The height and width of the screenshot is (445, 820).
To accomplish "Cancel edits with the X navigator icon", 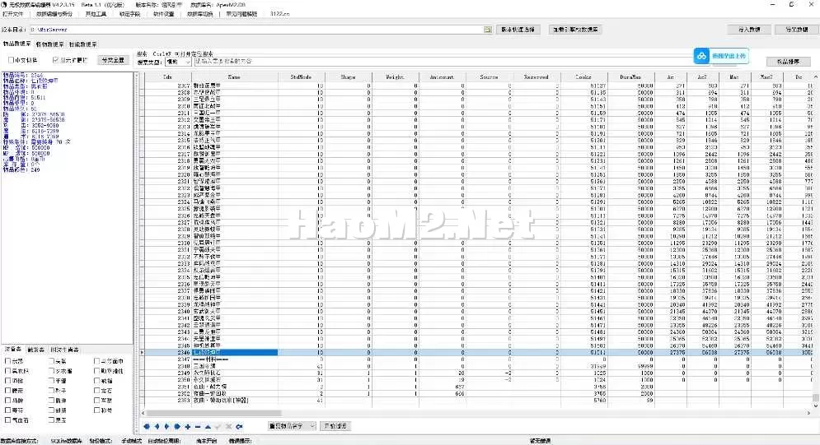I will point(228,426).
